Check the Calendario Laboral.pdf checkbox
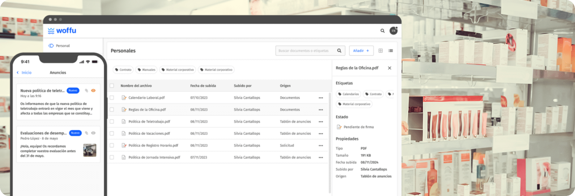The image size is (575, 196). [112, 98]
